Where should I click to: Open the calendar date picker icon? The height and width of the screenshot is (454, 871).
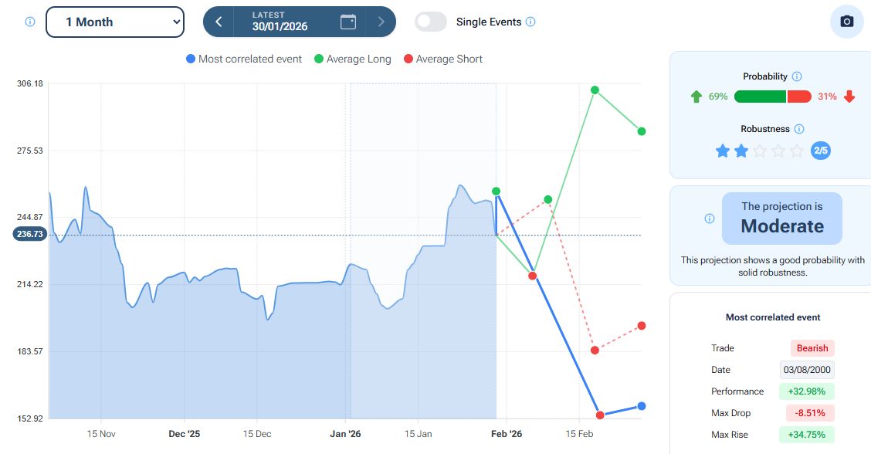(348, 22)
